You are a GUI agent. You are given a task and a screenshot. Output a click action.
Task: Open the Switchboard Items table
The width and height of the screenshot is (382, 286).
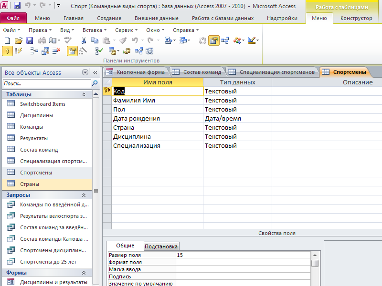[x=47, y=104]
